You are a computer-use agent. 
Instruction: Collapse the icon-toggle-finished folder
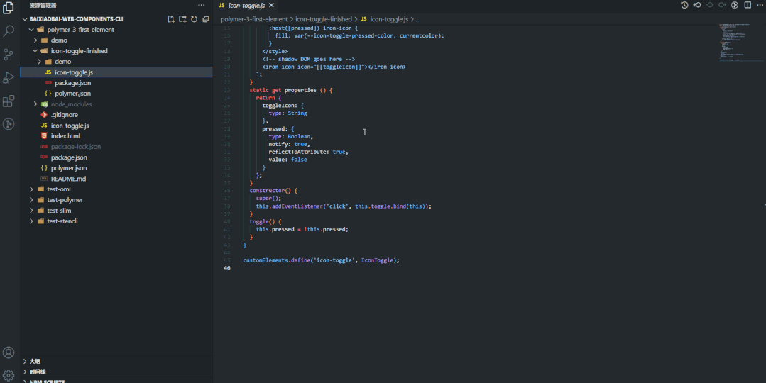click(x=79, y=51)
